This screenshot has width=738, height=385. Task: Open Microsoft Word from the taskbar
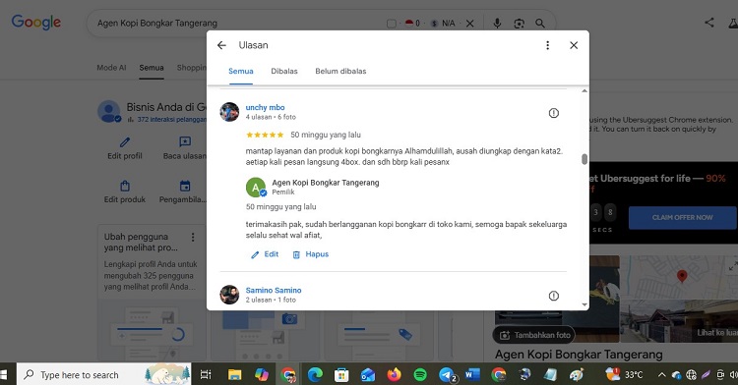click(472, 374)
